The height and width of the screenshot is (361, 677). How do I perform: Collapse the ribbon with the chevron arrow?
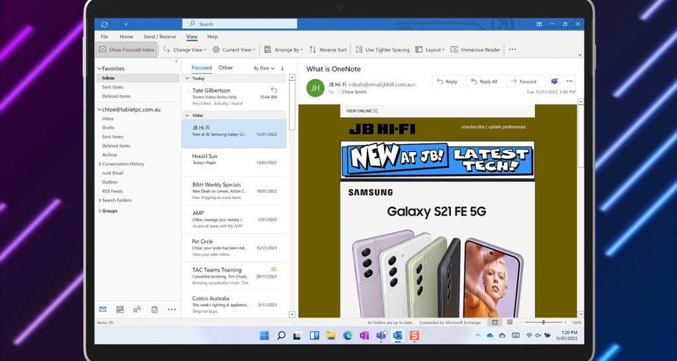coord(579,56)
